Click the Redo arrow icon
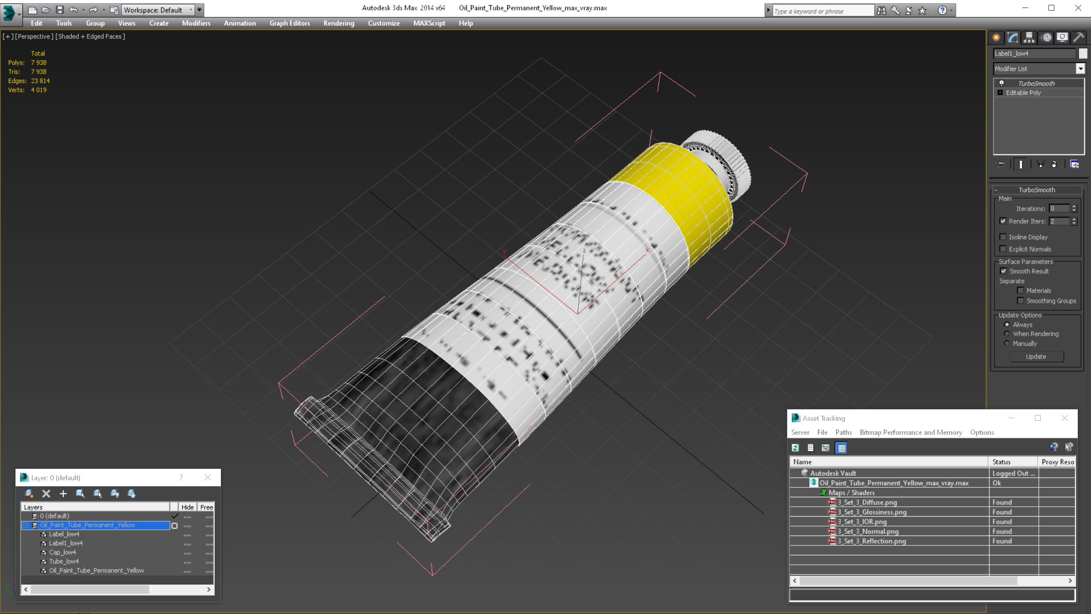 pyautogui.click(x=94, y=10)
